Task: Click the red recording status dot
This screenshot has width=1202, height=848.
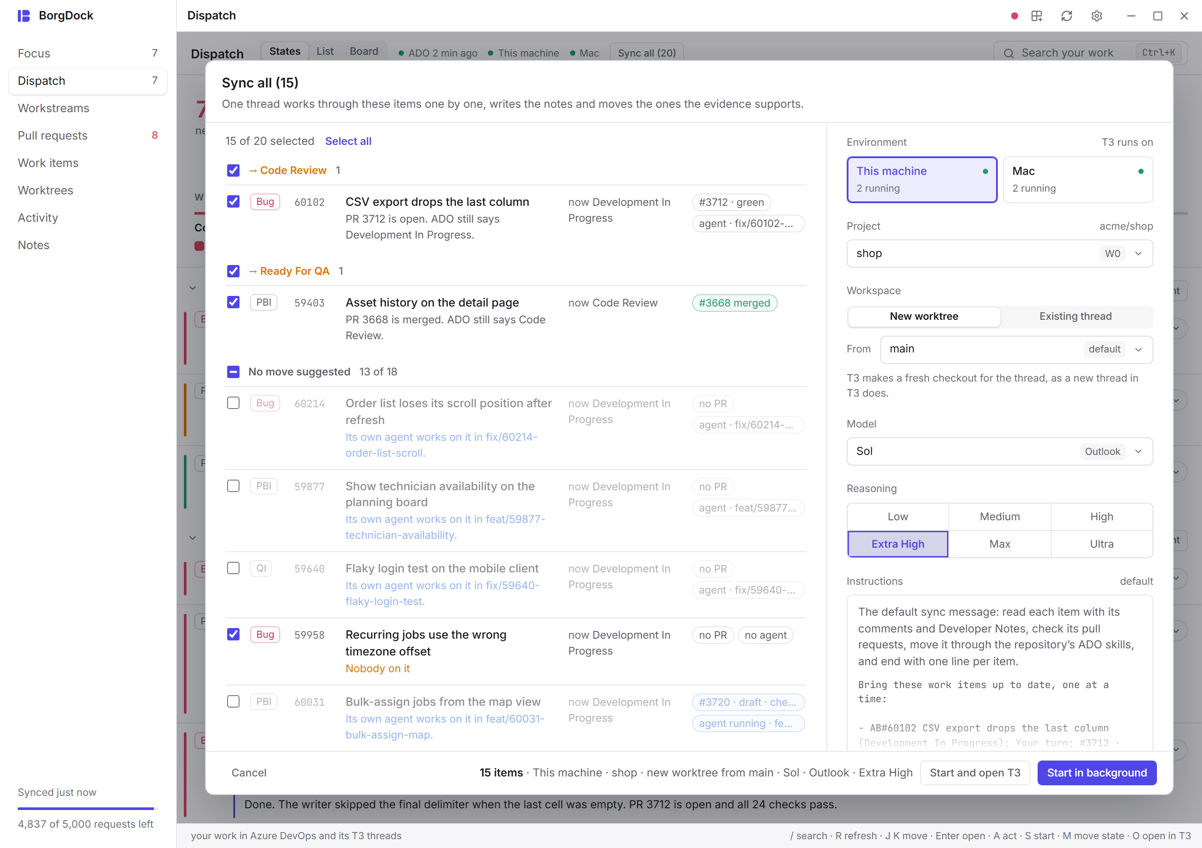Action: coord(1014,16)
